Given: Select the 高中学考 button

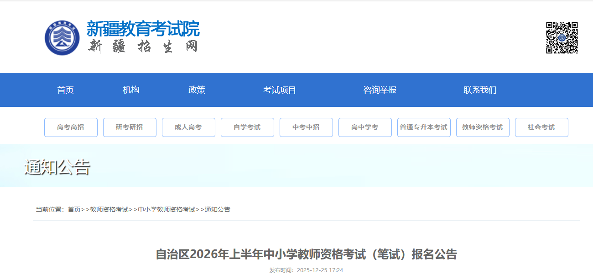Looking at the screenshot, I should coord(365,127).
